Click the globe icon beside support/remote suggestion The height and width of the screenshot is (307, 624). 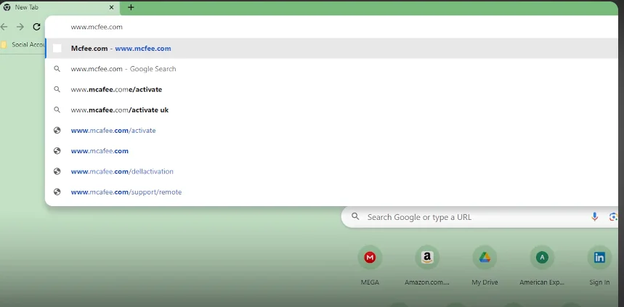point(57,192)
